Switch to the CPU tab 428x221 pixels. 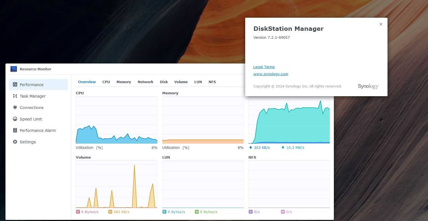[x=106, y=82]
